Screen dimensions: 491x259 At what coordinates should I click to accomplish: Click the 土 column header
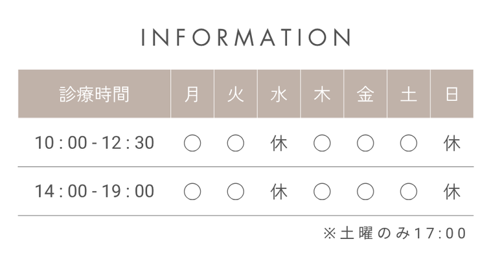click(409, 94)
